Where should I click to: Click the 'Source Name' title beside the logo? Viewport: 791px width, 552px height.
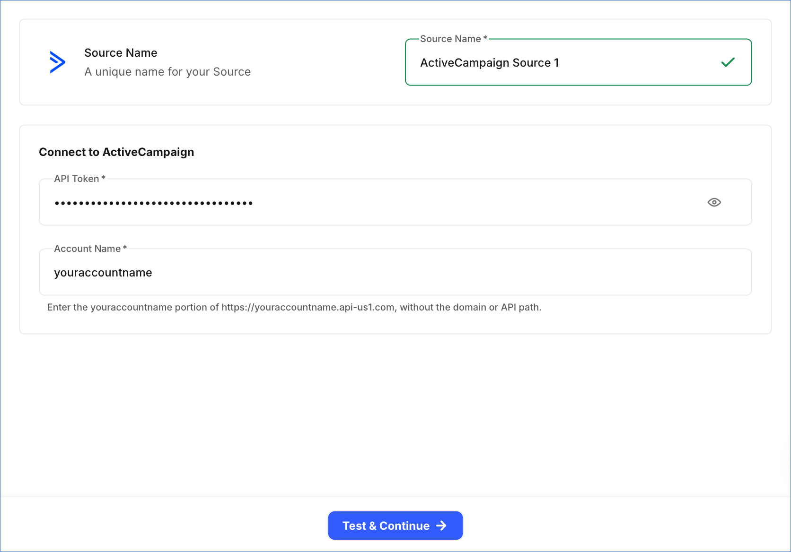click(x=121, y=53)
